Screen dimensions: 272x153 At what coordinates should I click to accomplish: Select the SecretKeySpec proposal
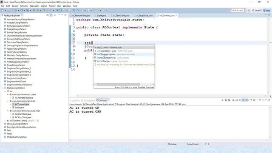point(124,61)
